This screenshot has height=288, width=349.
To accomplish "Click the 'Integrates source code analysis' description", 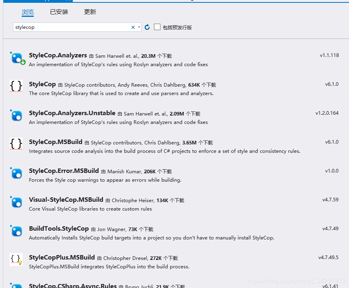I will pyautogui.click(x=164, y=151).
